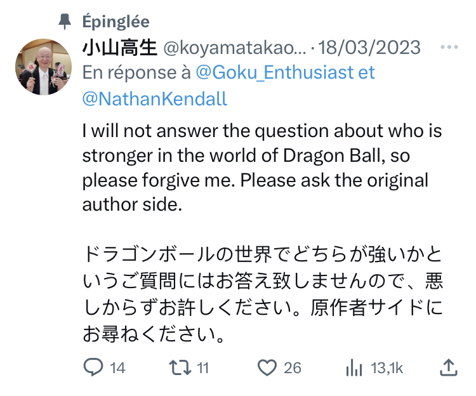Open view analytics bar chart icon
The width and height of the screenshot is (476, 396).
[354, 367]
